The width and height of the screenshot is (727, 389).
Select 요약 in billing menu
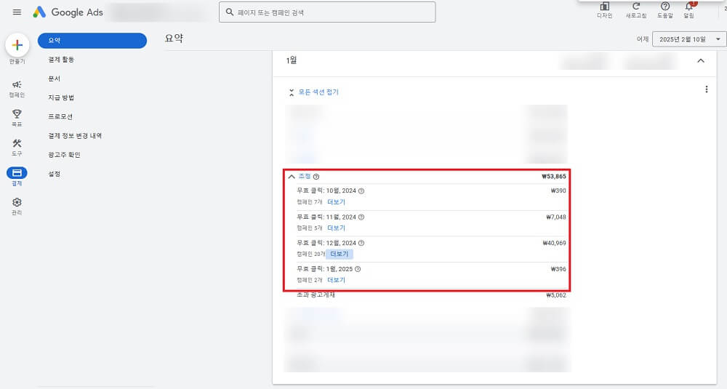[x=92, y=40]
